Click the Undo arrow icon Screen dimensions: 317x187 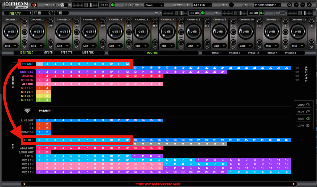point(308,105)
